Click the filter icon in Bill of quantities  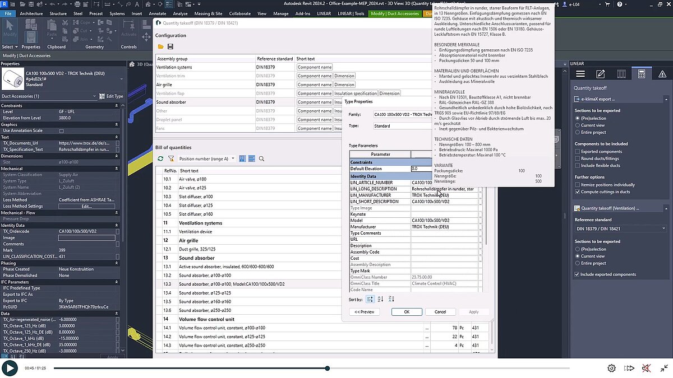(171, 159)
